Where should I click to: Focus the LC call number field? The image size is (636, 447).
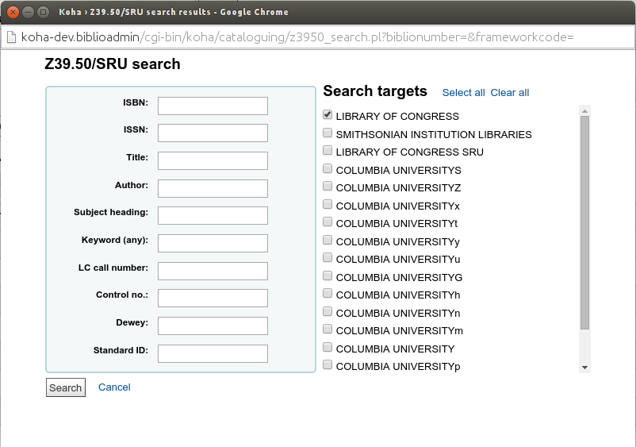point(213,271)
